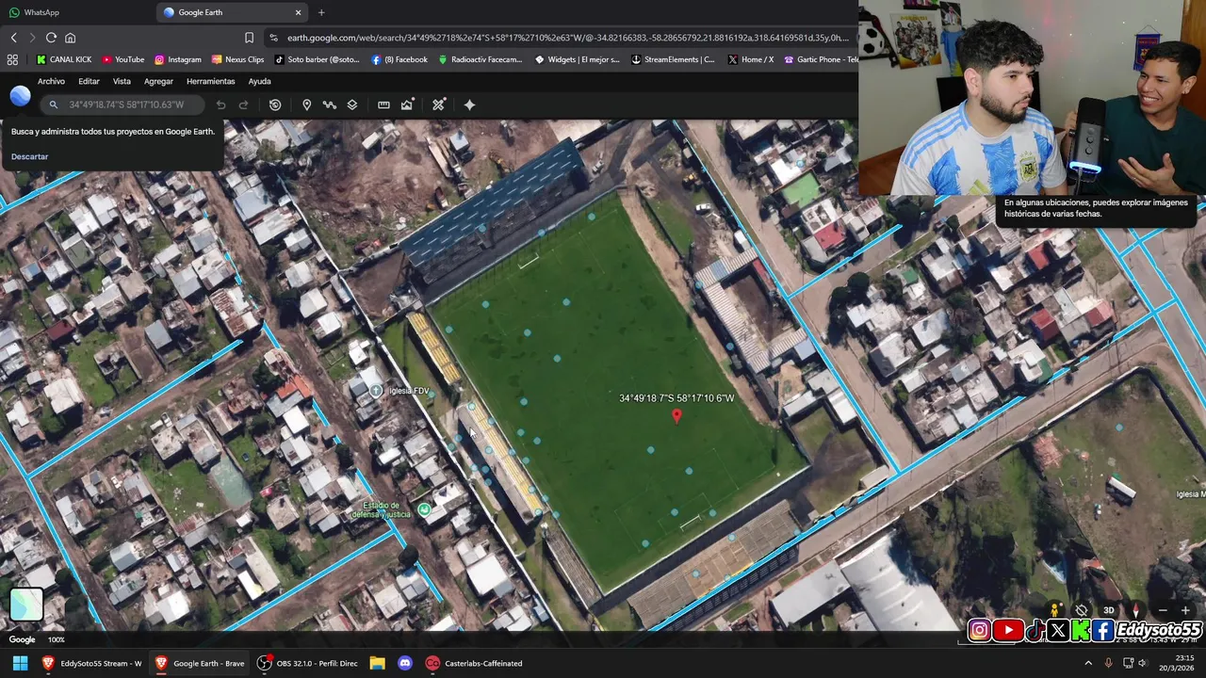1206x678 pixels.
Task: Open the Facebook bookmark
Action: point(399,59)
